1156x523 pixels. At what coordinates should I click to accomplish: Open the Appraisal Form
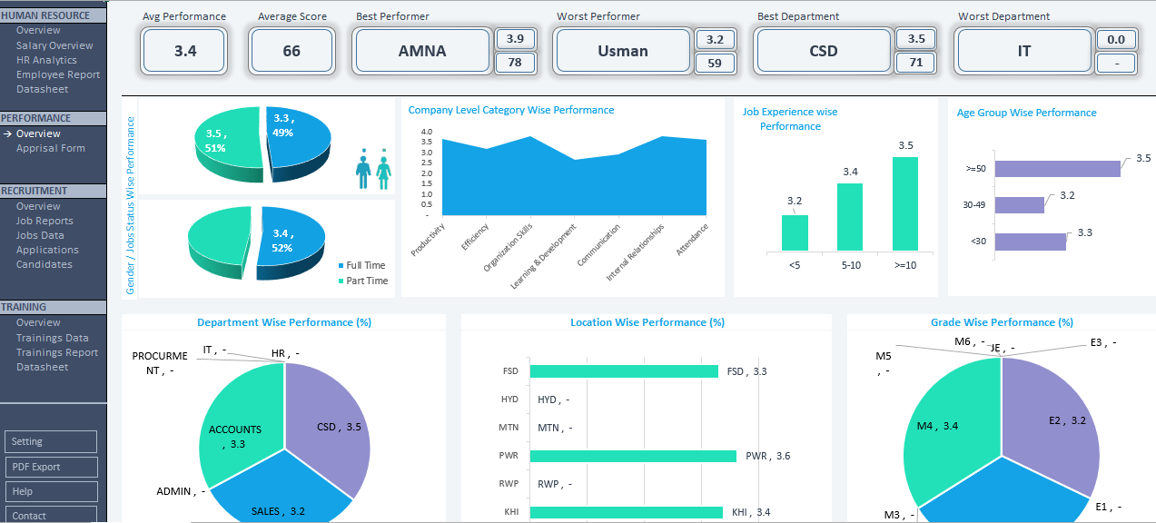point(49,148)
